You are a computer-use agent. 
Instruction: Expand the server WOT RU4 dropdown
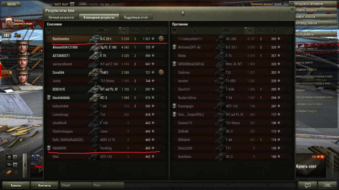pos(72,4)
